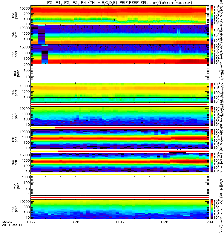This screenshot has height=239, width=224.
Task: Click the 1000 tick on thc peef axis
Action: [x=26, y=53]
